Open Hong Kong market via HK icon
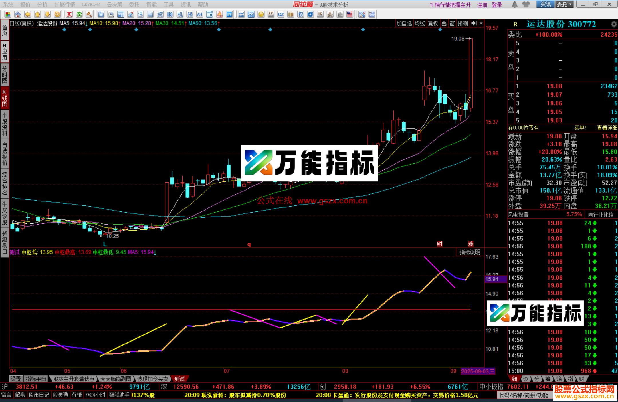Image resolution: width=618 pixels, height=402 pixels. 320,14
